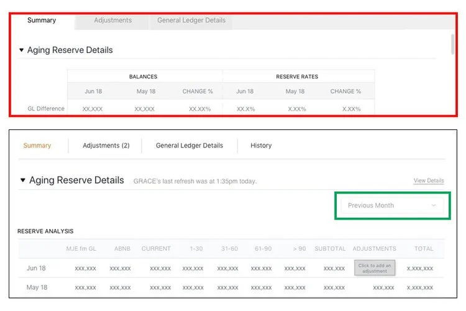
Task: Click the BALANCES header
Action: pos(144,77)
